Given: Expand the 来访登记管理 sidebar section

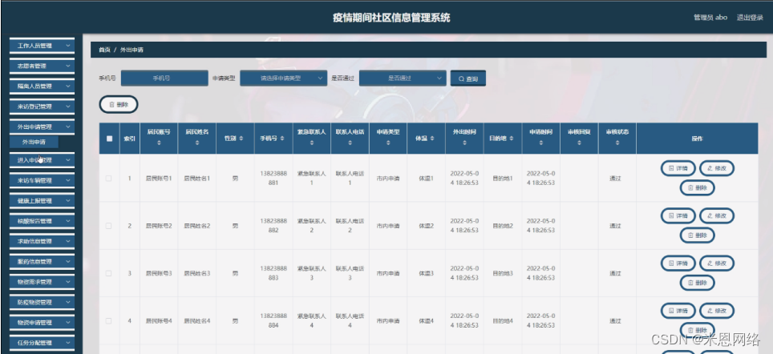Looking at the screenshot, I should click(42, 107).
